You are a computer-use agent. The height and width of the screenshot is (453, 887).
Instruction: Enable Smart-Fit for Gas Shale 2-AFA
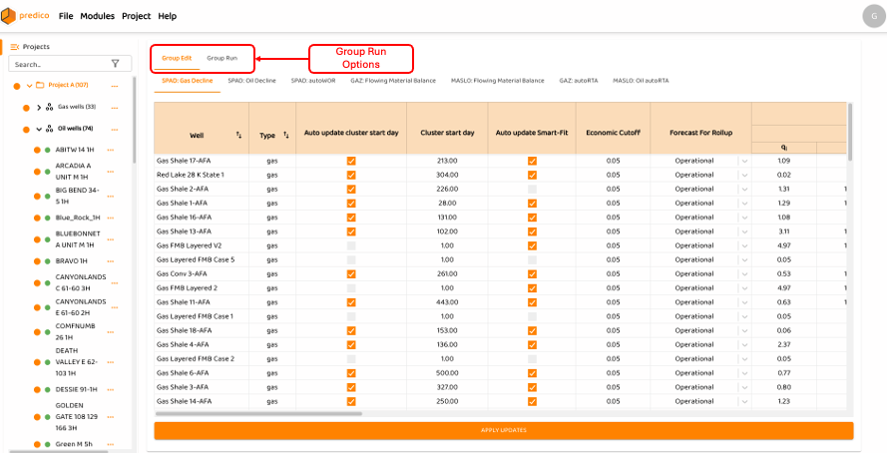pyautogui.click(x=532, y=189)
